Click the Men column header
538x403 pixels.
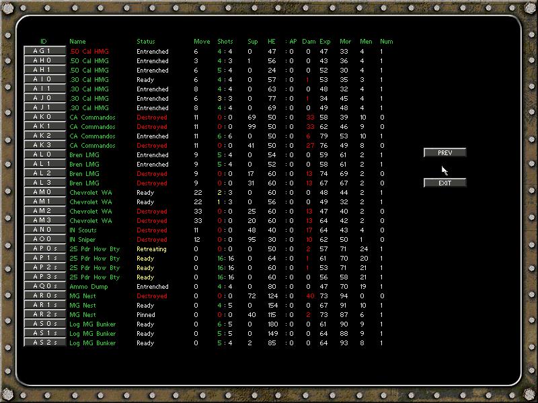click(x=366, y=42)
